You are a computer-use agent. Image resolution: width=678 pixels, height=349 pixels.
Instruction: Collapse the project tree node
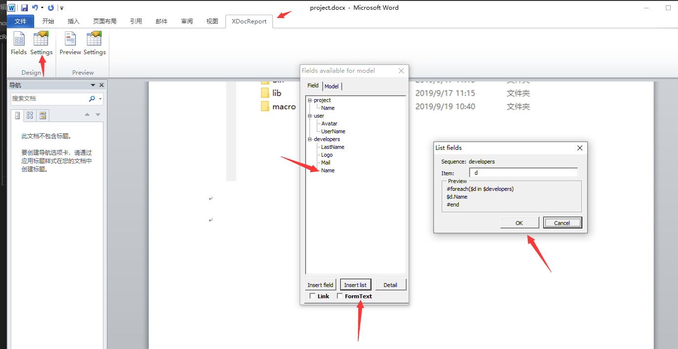[x=309, y=100]
